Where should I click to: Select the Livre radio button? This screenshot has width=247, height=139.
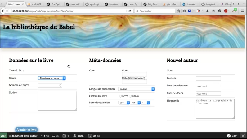coord(120,96)
